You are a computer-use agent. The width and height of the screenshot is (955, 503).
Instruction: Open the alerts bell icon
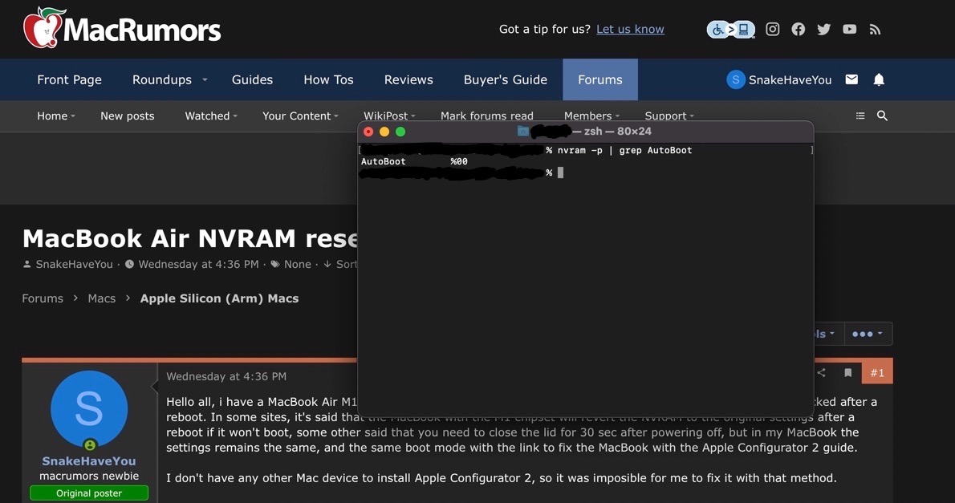[879, 79]
